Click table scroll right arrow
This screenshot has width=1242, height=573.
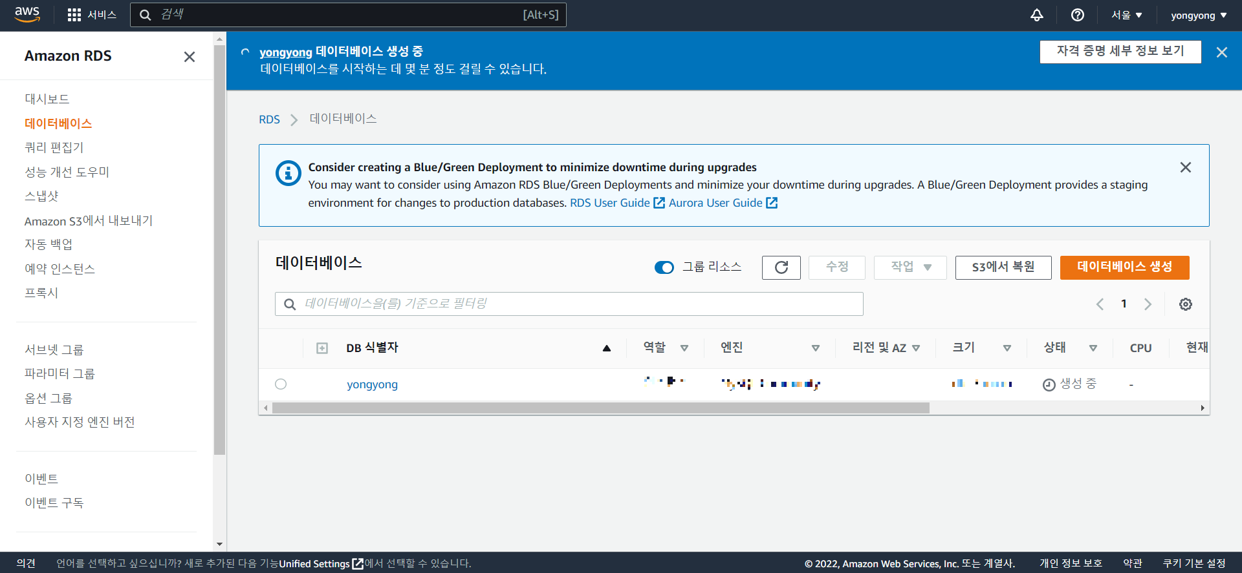pos(1203,408)
